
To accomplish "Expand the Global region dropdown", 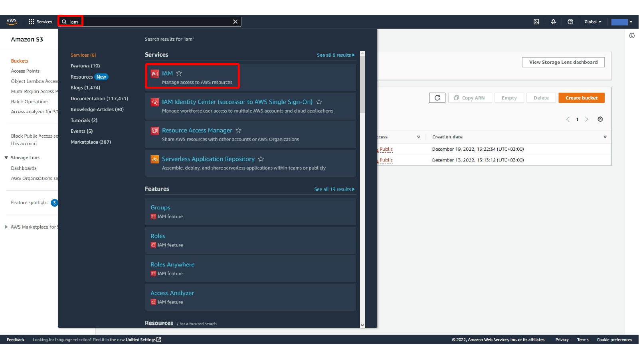I will coord(593,22).
